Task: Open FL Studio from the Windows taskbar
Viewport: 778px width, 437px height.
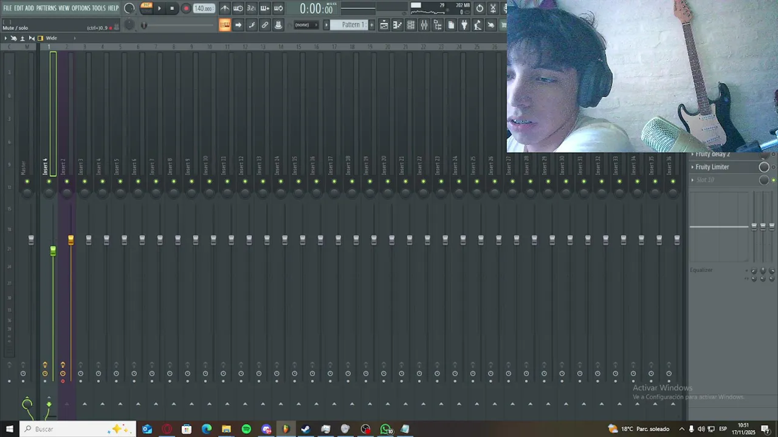Action: [x=286, y=429]
